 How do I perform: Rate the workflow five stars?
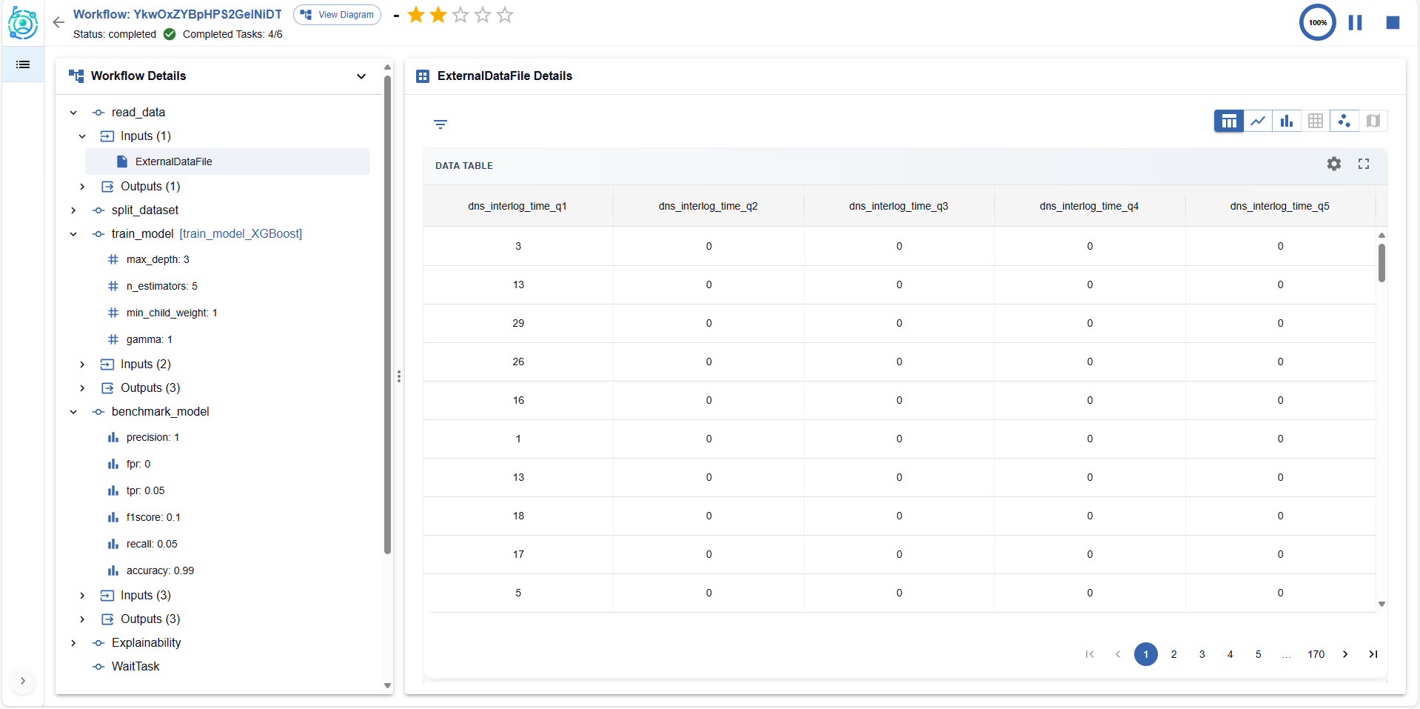(505, 15)
